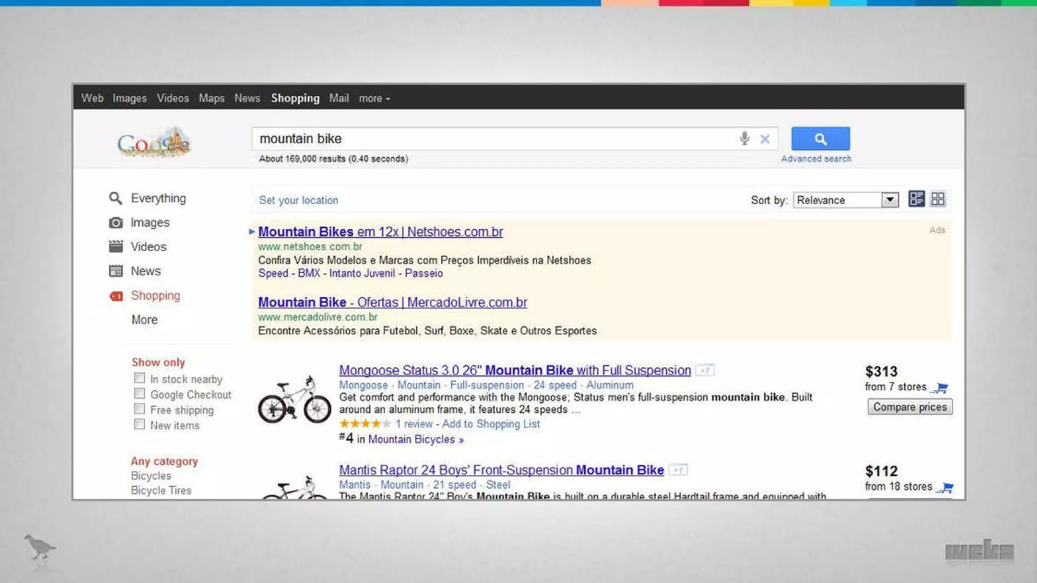The width and height of the screenshot is (1037, 583).
Task: Enable In stock nearby checkbox
Action: coord(139,378)
